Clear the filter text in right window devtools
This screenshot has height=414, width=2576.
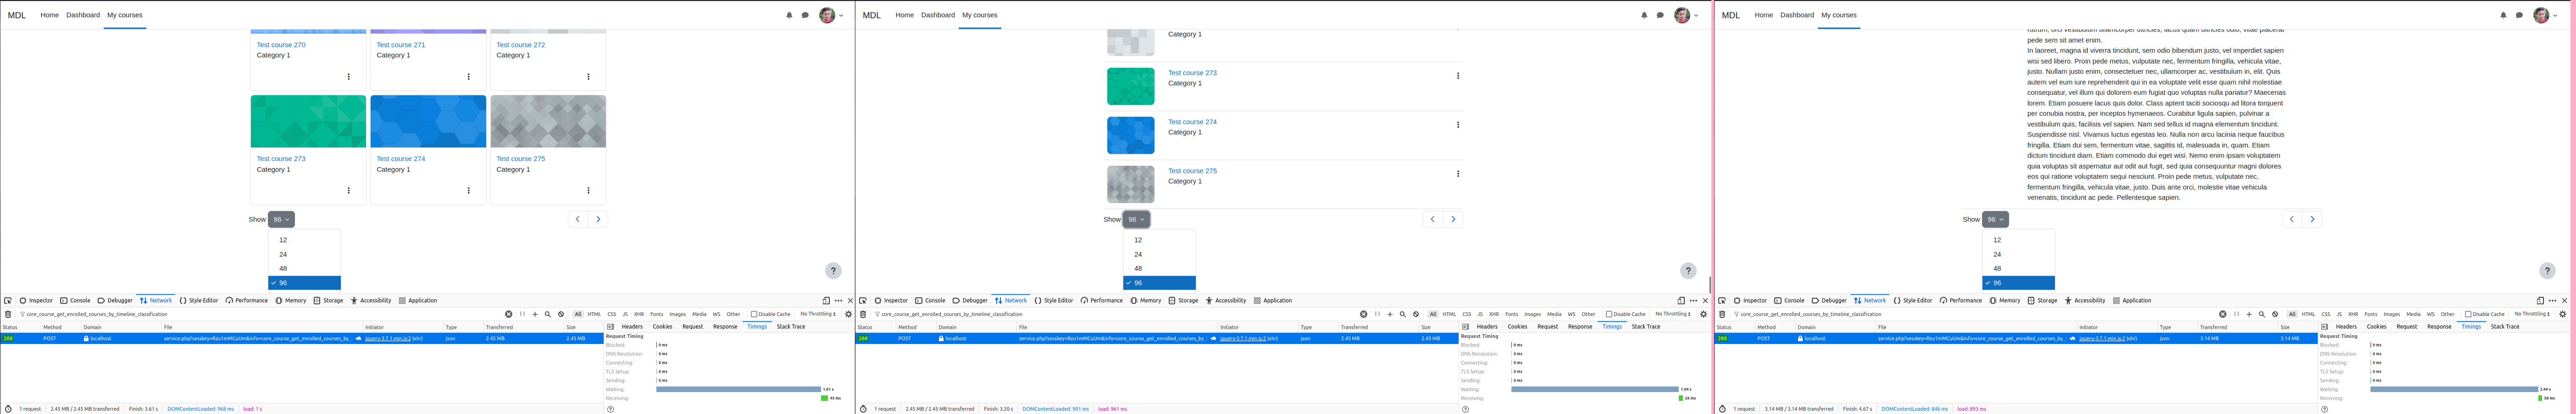(2223, 314)
